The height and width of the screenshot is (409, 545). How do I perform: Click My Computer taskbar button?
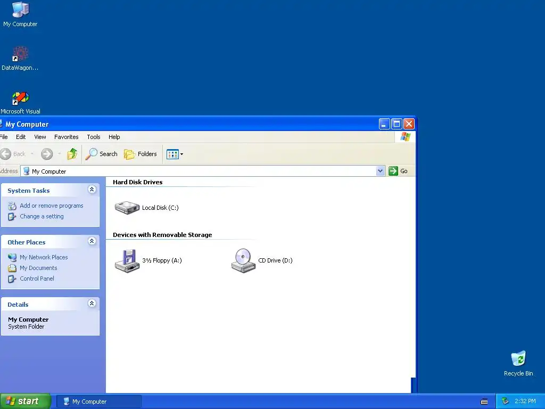coord(99,402)
